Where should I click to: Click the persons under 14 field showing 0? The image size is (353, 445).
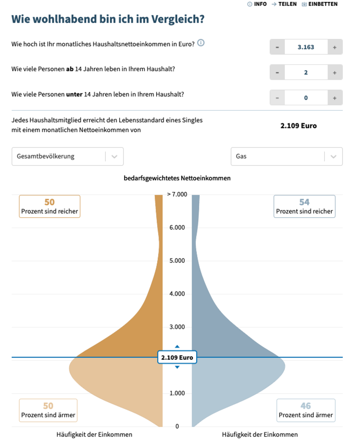pyautogui.click(x=306, y=98)
